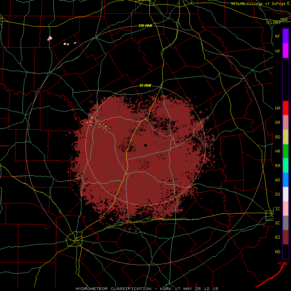
Task: Click the GC gray legend swatch
Action: pos(286,223)
